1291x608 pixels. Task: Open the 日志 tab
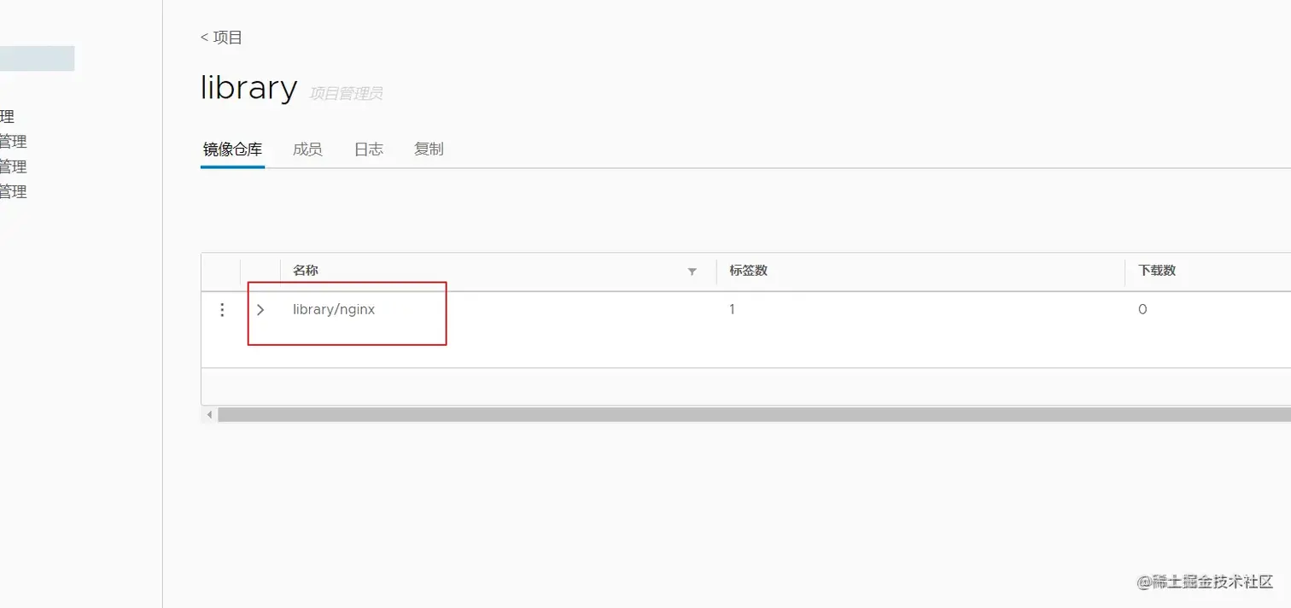tap(369, 149)
